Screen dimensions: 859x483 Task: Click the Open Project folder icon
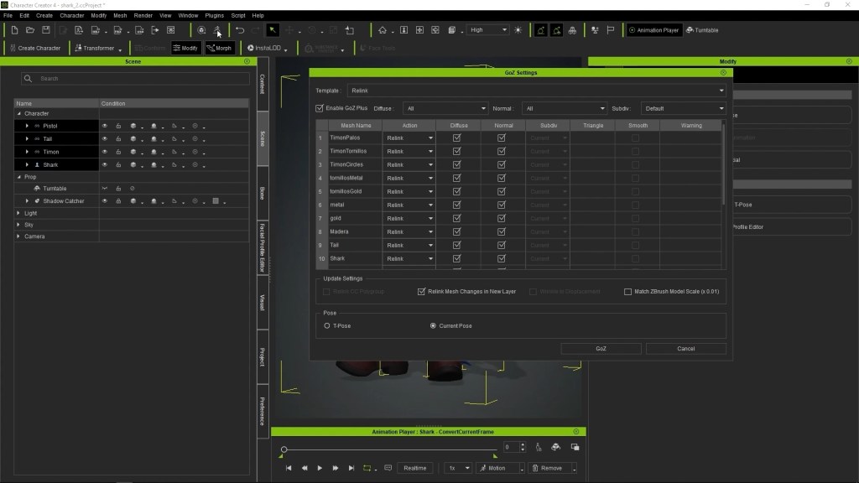coord(30,30)
